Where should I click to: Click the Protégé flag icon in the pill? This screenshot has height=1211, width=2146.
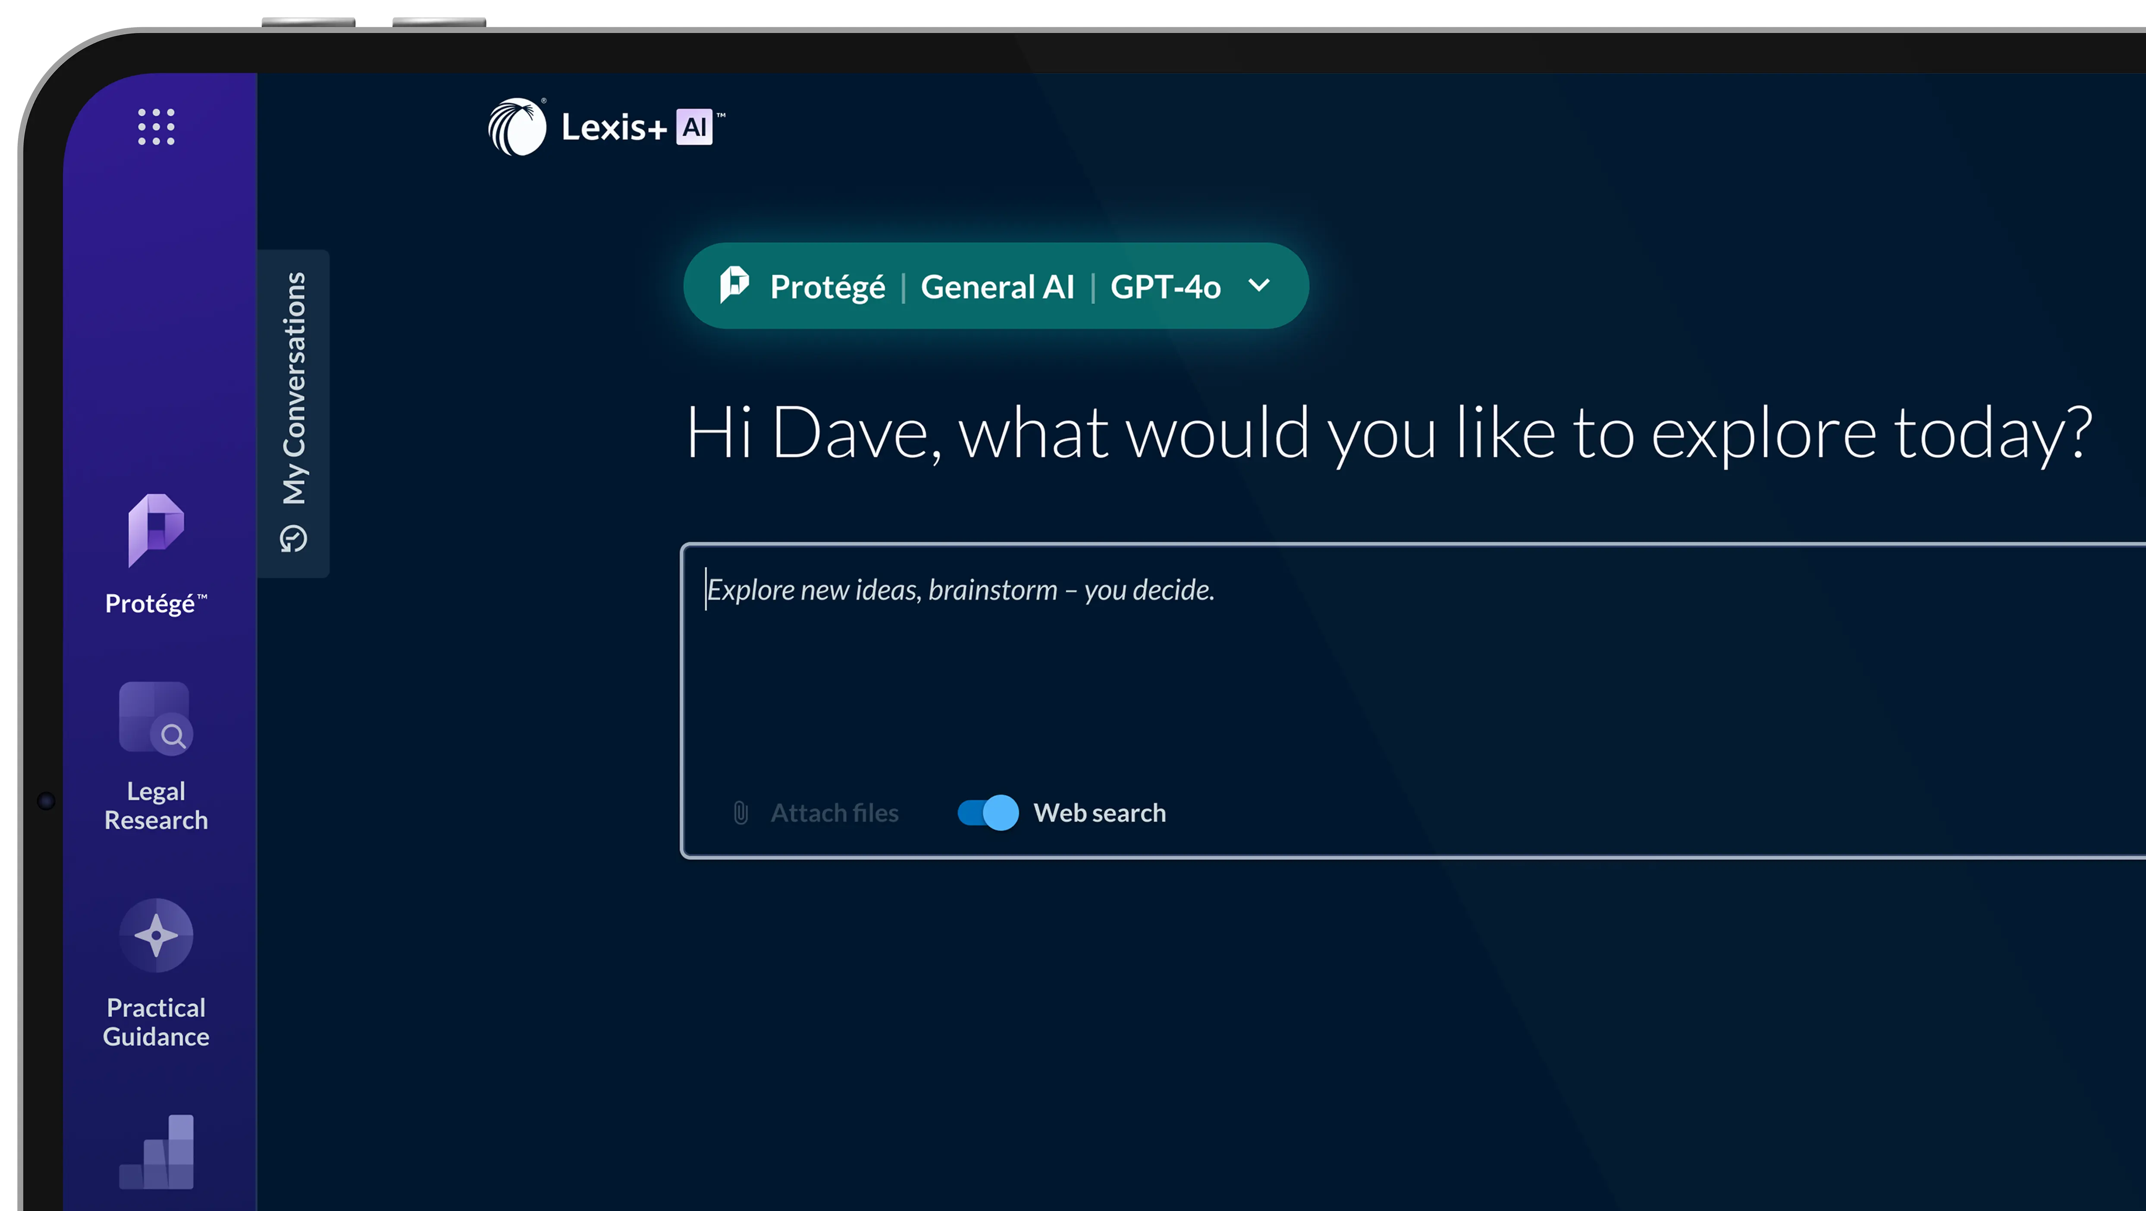click(x=734, y=285)
